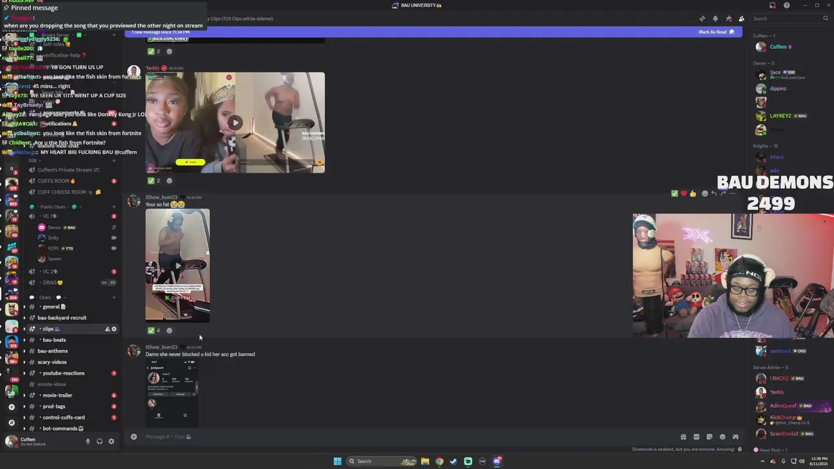Open the general channel
Viewport: 834px width, 469px height.
click(72, 307)
